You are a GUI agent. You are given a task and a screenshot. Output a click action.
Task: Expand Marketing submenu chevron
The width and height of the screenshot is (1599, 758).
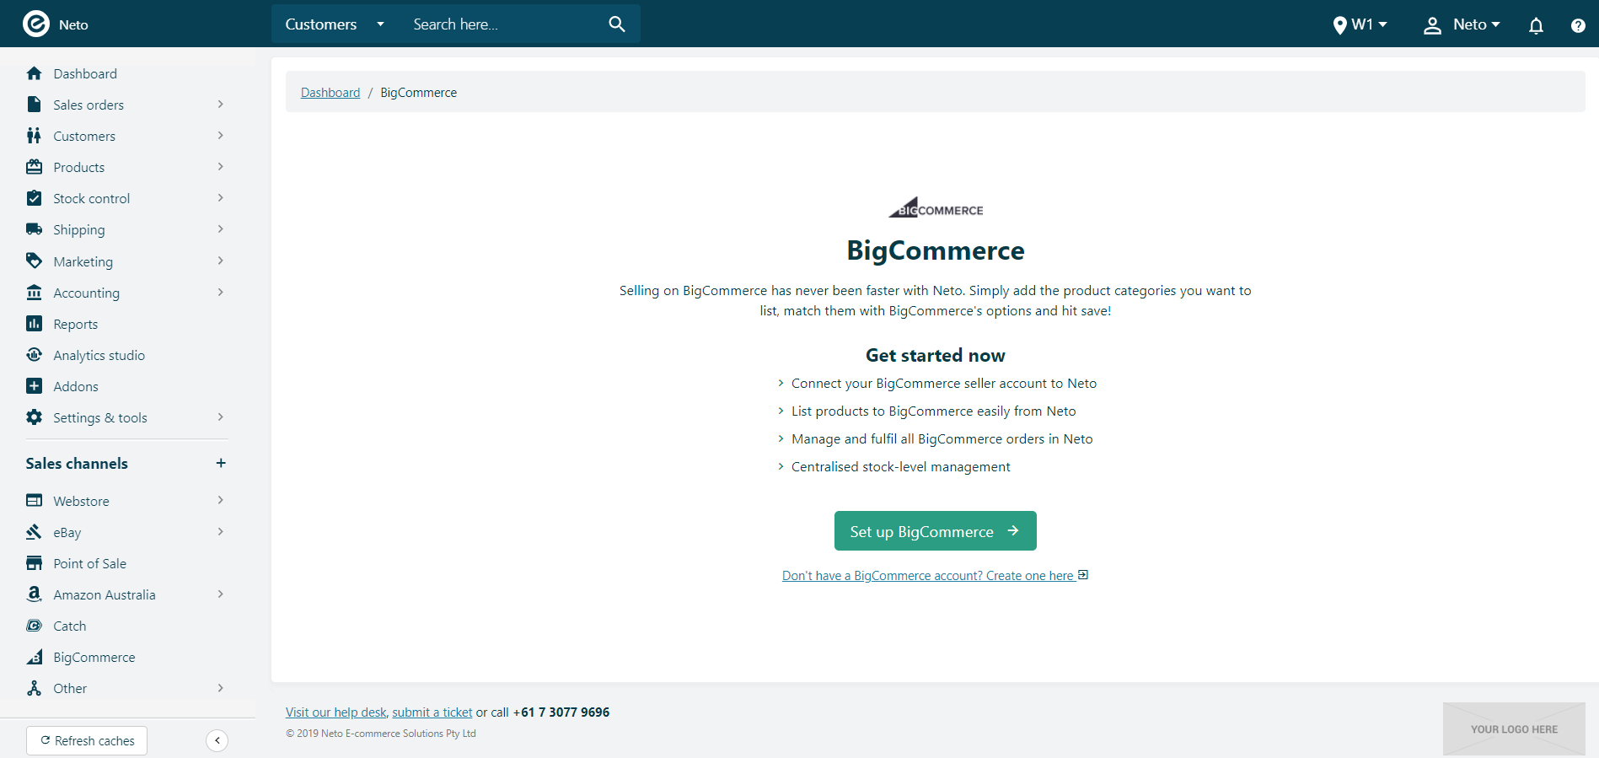coord(220,261)
